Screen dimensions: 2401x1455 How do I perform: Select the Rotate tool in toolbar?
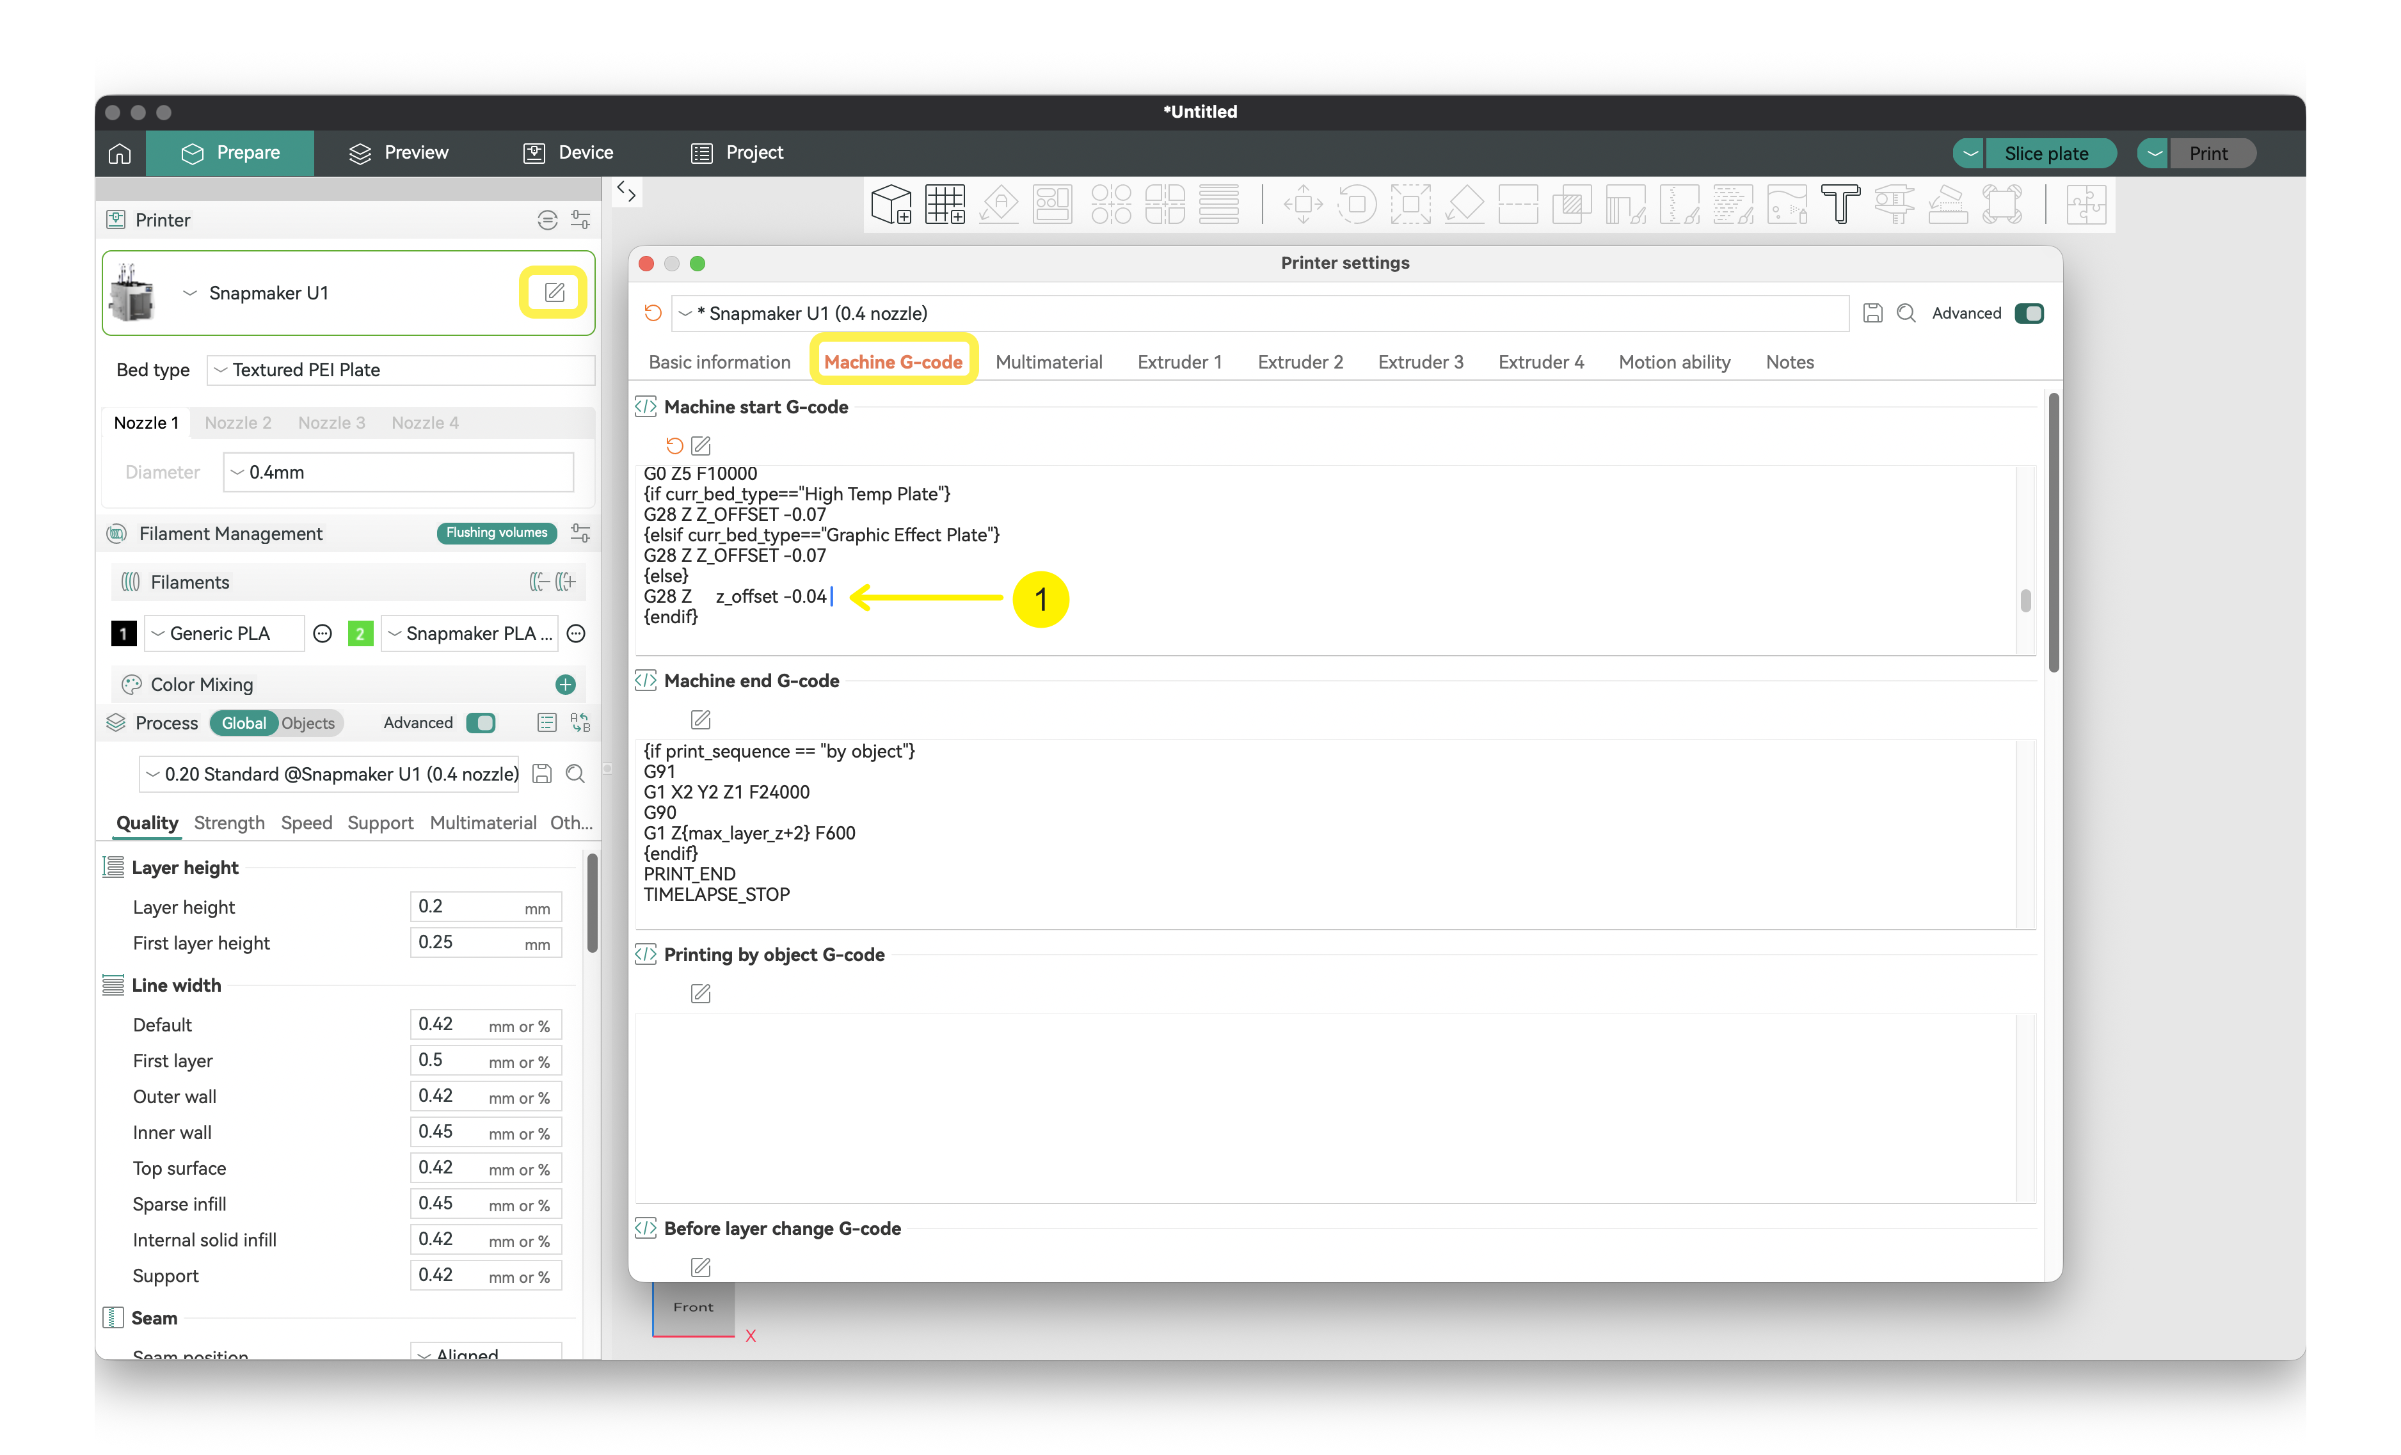pyautogui.click(x=1357, y=205)
